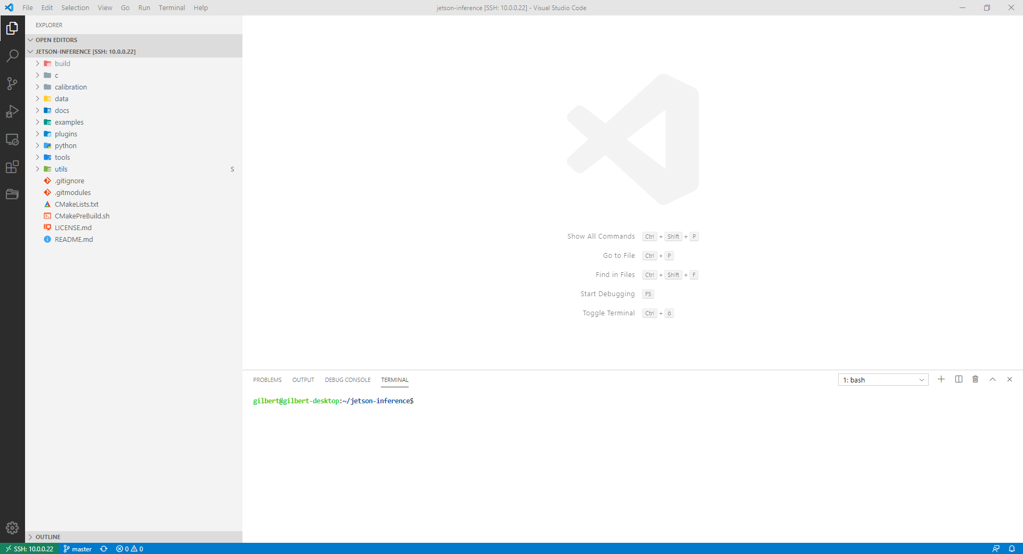Screen dimensions: 1023x554
Task: Open the Extensions view icon
Action: tap(12, 167)
